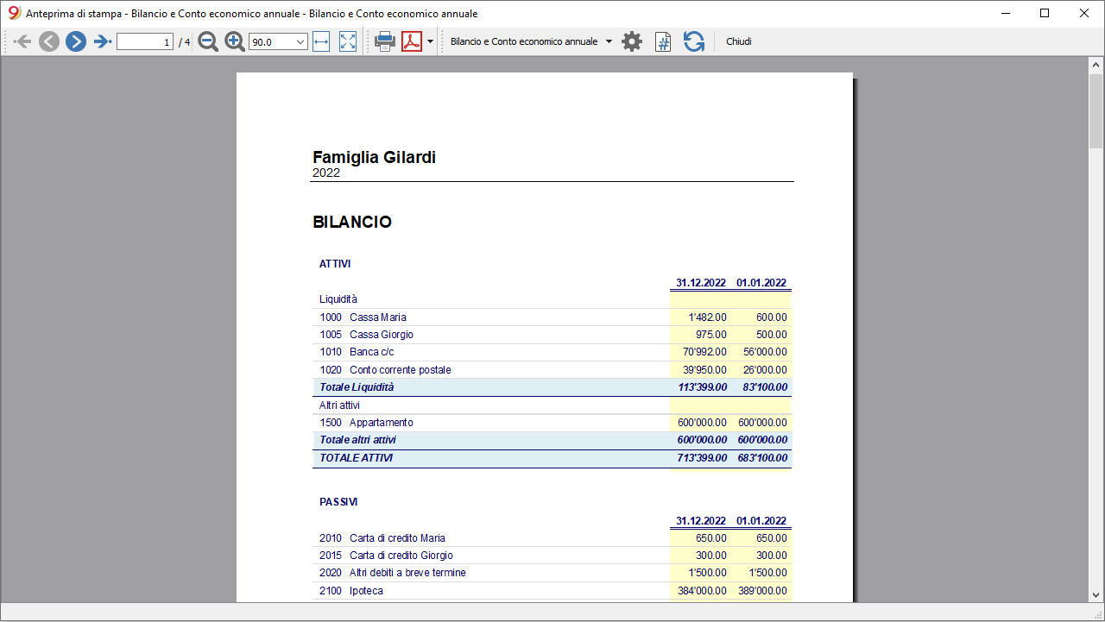
Task: Click the value 70'992.00
Action: (704, 352)
